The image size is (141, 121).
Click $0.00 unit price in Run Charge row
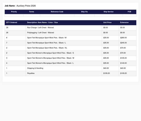(x=106, y=28)
